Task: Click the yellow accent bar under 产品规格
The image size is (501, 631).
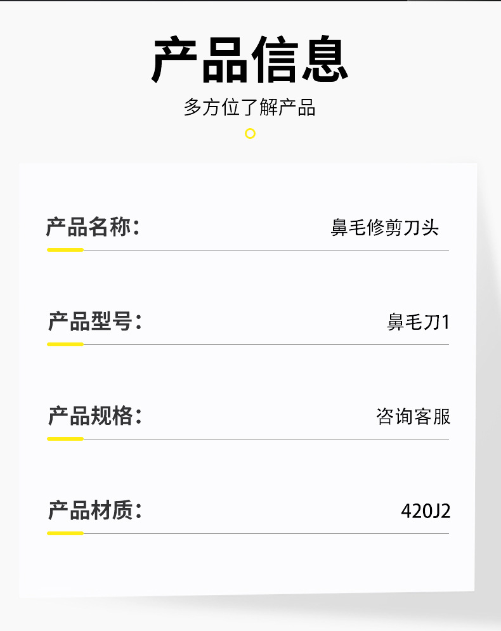Action: click(65, 439)
